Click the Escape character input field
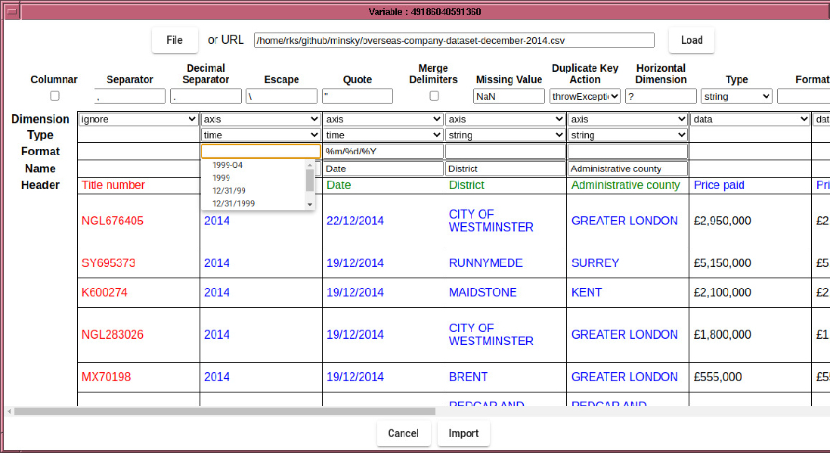The image size is (830, 453). coord(282,97)
